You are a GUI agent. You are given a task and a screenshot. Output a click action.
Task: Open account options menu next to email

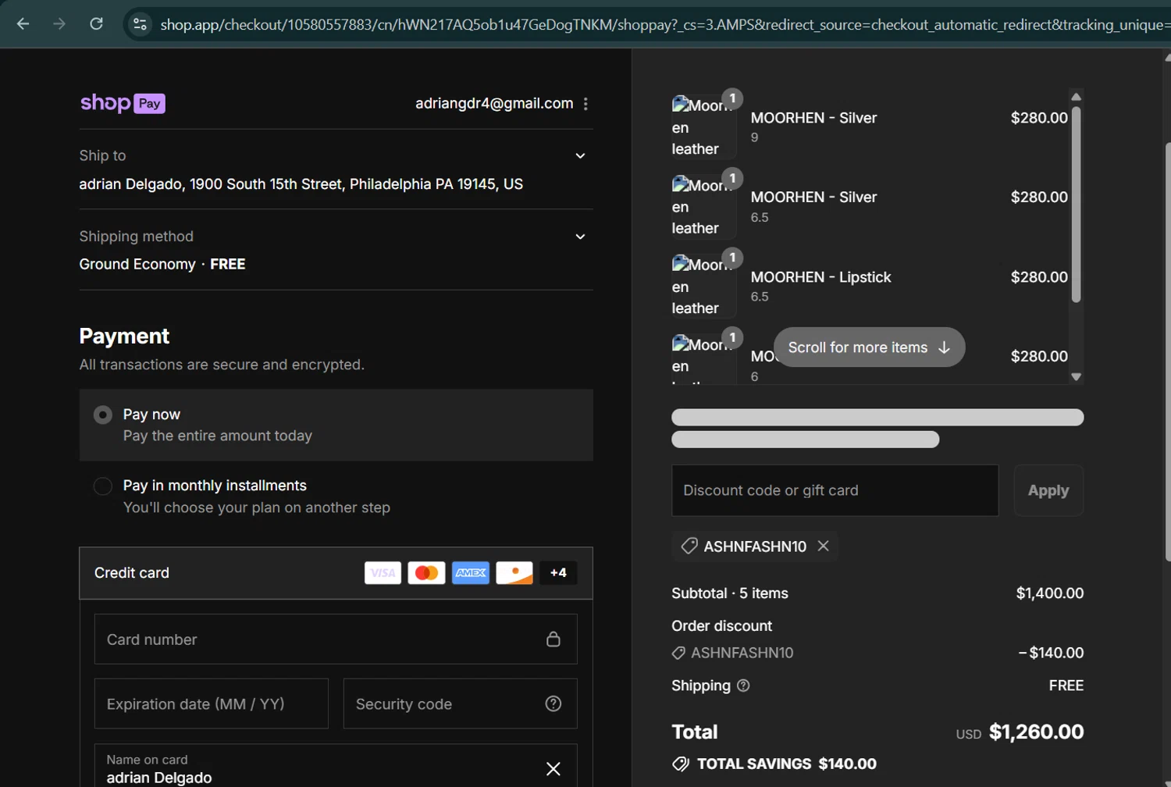tap(585, 104)
